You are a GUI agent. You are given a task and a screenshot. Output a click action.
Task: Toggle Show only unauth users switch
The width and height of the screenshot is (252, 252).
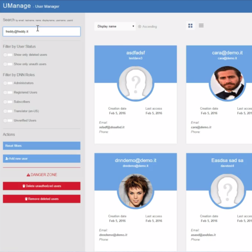pos(8,64)
